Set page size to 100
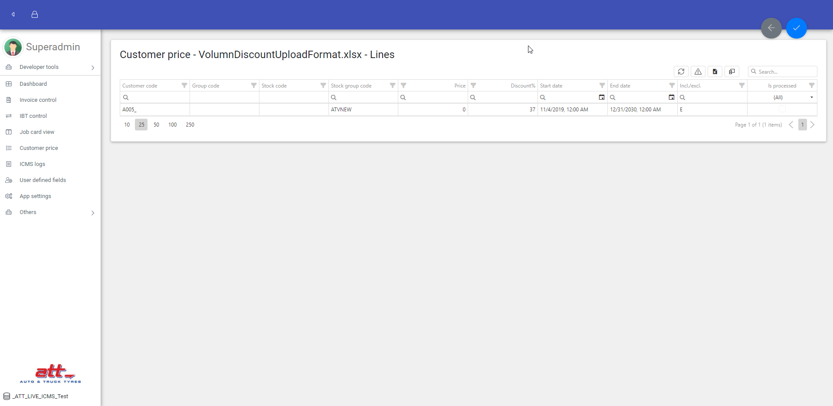Image resolution: width=833 pixels, height=406 pixels. click(172, 125)
